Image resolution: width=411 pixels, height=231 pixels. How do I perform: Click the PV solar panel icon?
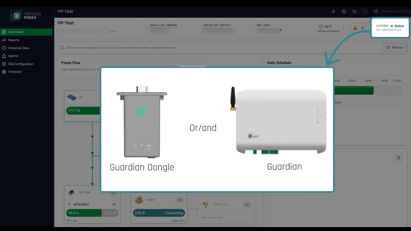72,97
